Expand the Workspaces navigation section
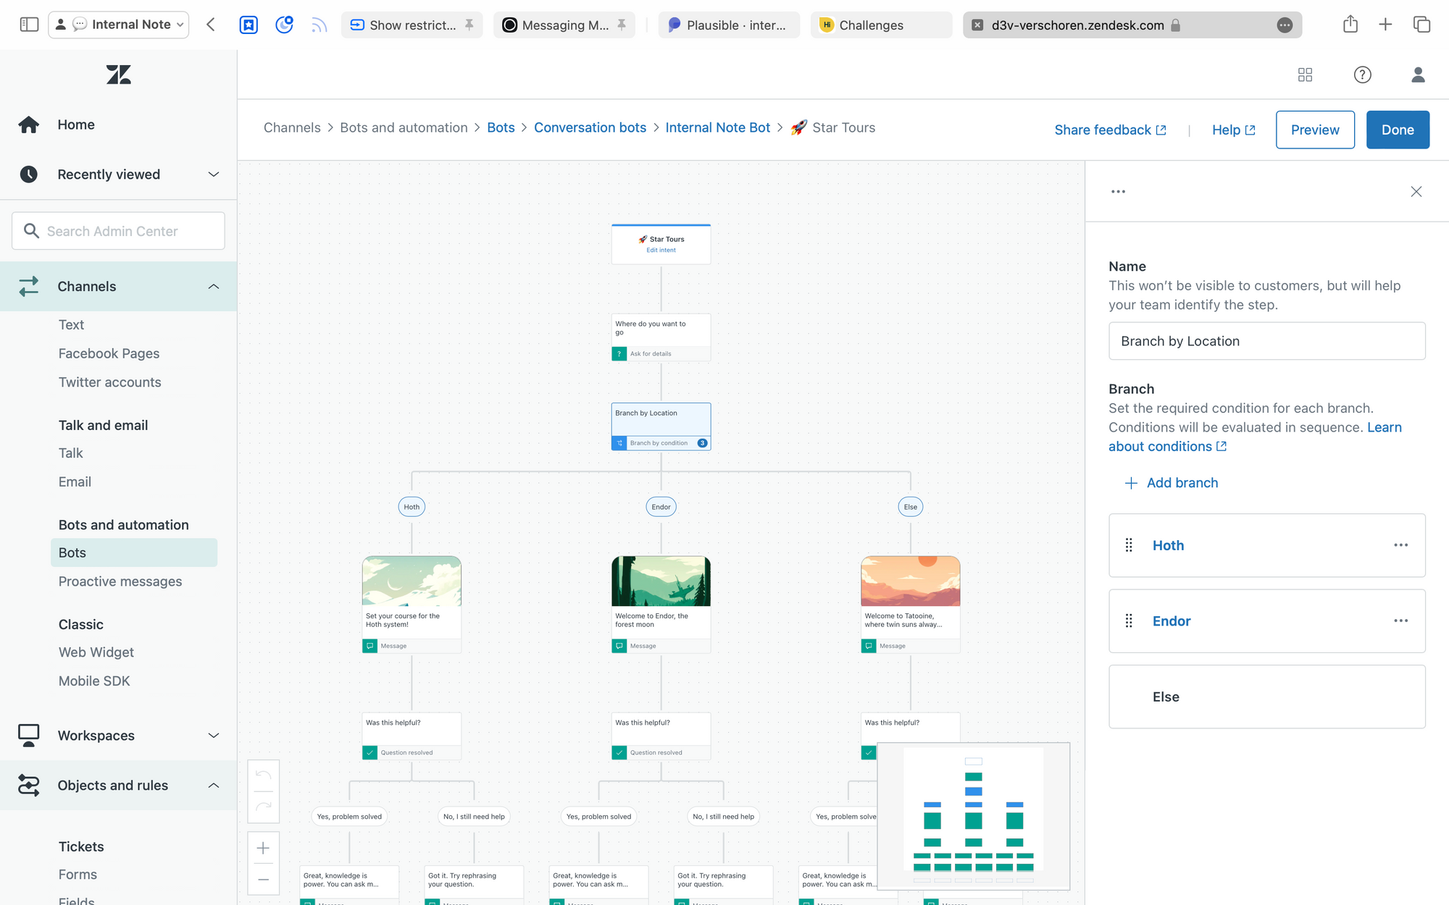1449x905 pixels. (x=213, y=736)
